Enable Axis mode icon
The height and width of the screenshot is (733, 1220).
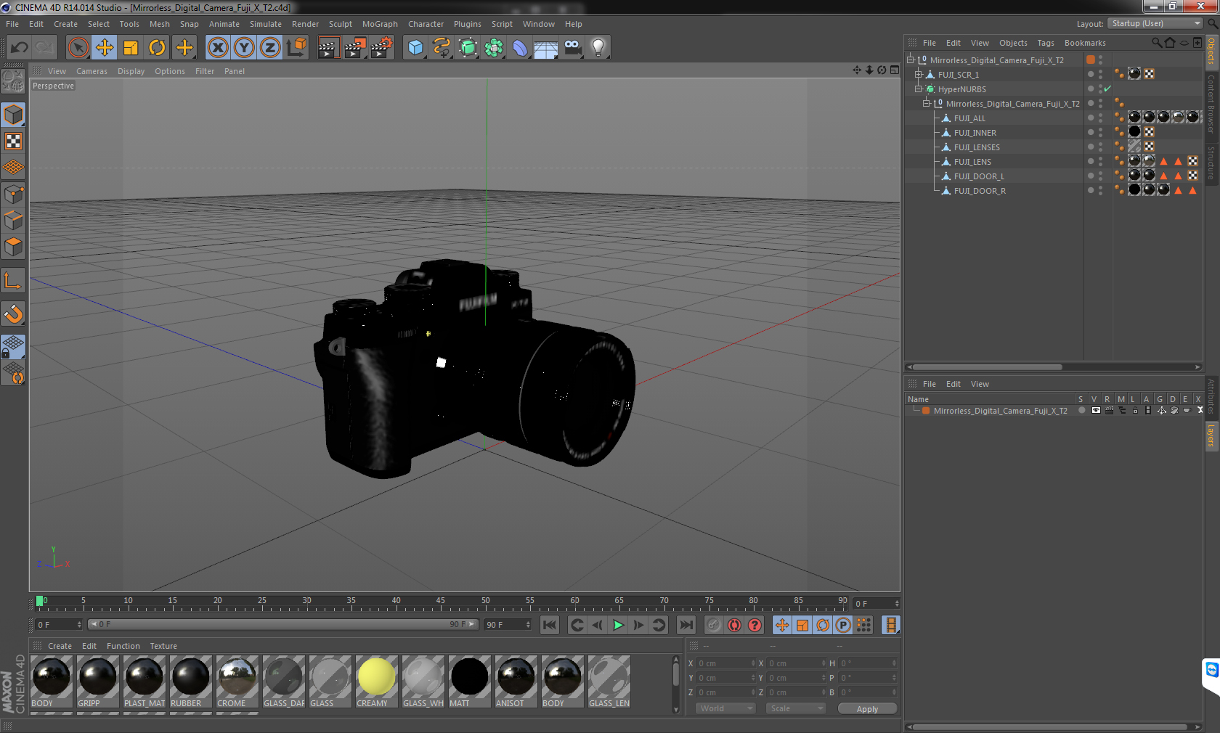click(13, 281)
